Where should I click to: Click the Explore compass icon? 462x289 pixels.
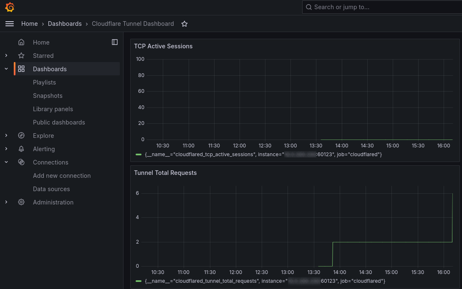[21, 135]
